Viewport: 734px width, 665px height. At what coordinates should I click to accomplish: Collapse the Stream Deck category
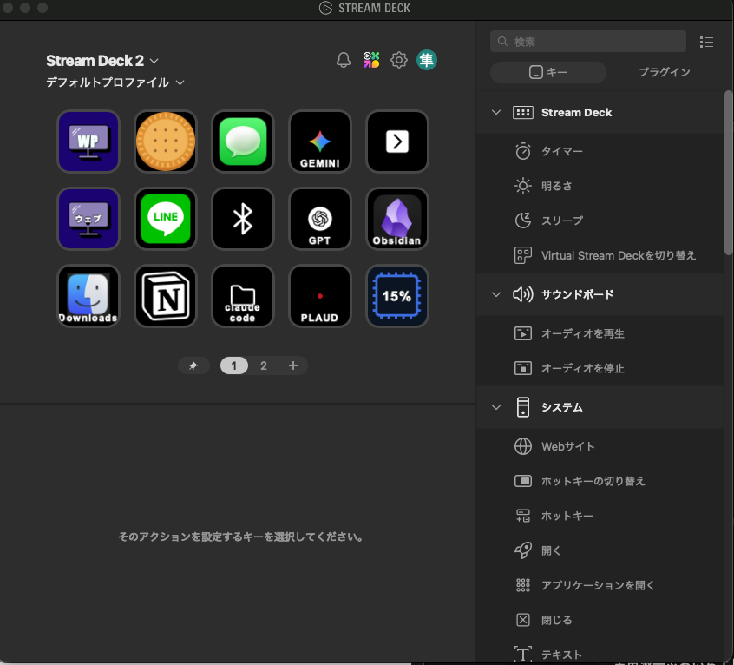[496, 112]
